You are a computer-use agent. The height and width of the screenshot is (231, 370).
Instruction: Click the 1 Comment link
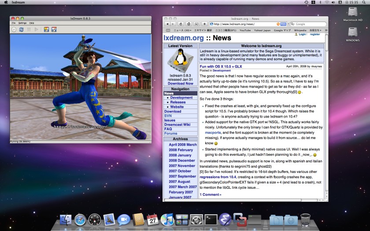pyautogui.click(x=211, y=194)
